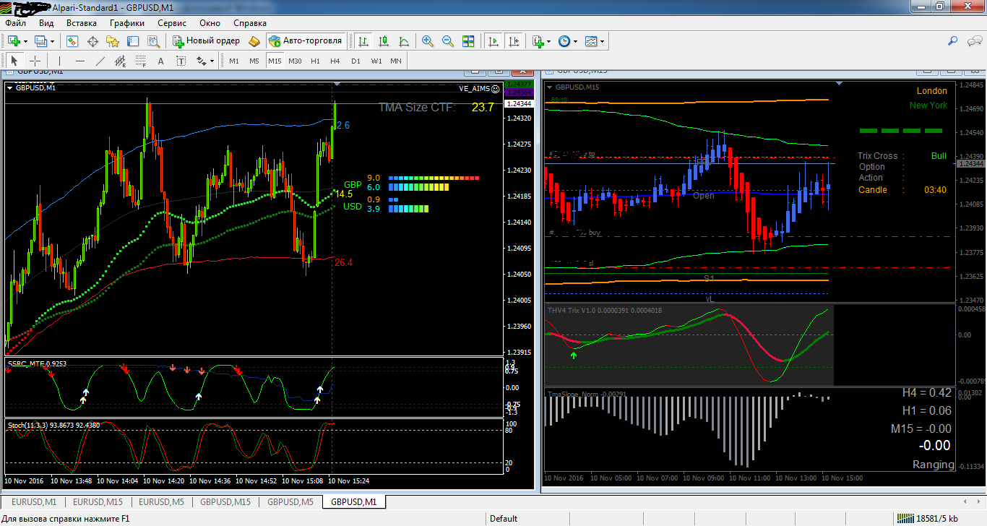Image resolution: width=987 pixels, height=526 pixels.
Task: Toggle the auto-scroll chart button
Action: pyautogui.click(x=493, y=41)
